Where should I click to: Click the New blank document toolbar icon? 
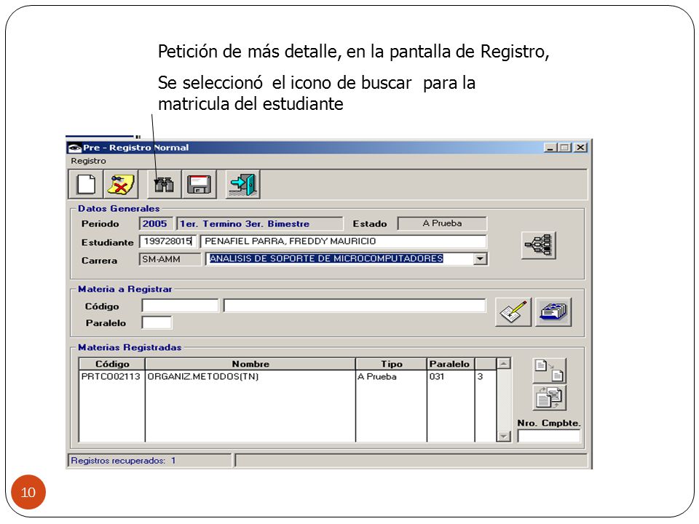coord(86,184)
